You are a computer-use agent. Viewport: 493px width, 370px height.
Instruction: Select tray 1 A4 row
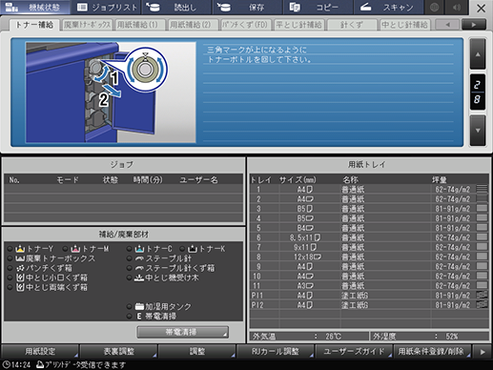[369, 190]
